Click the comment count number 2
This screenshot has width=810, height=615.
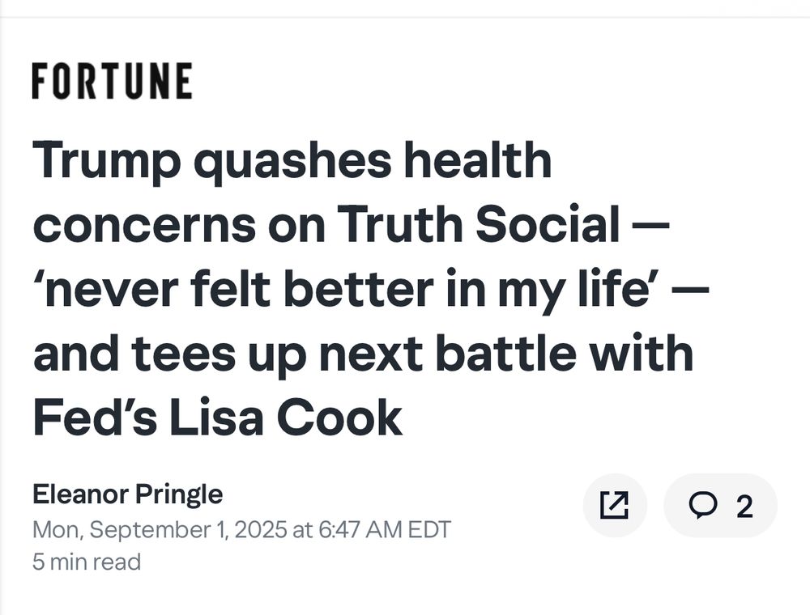744,507
